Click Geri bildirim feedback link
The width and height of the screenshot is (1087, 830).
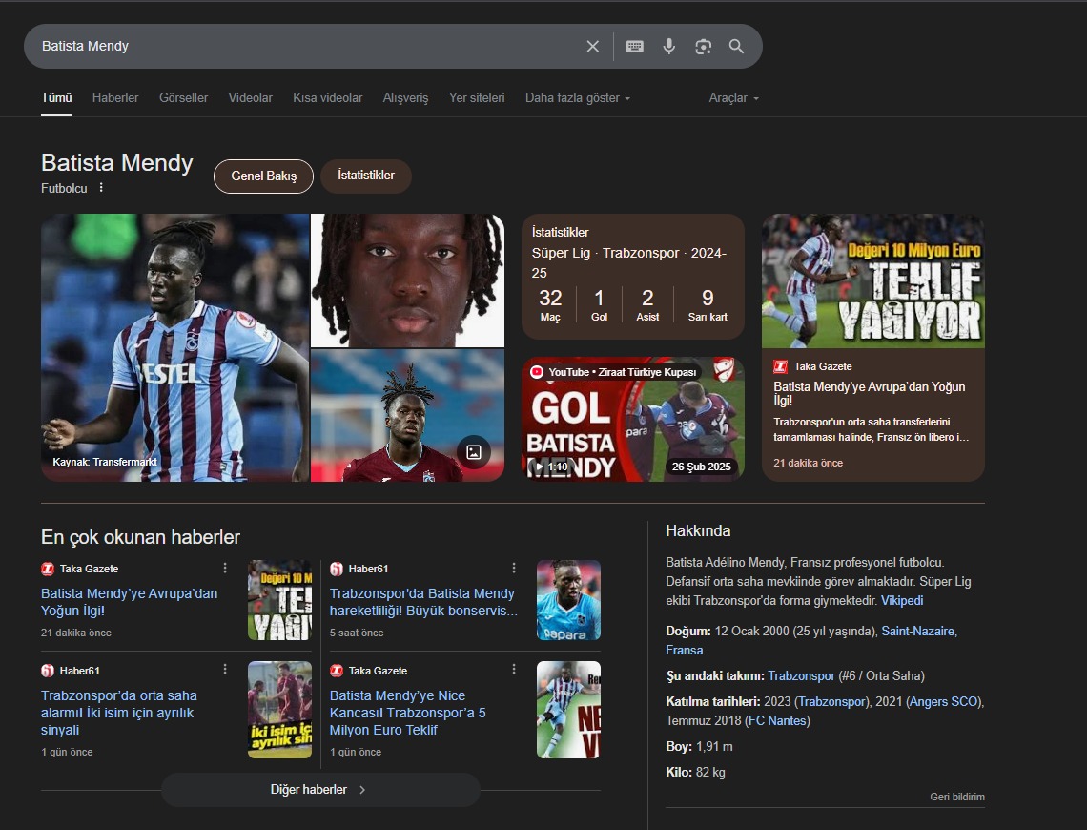point(957,797)
